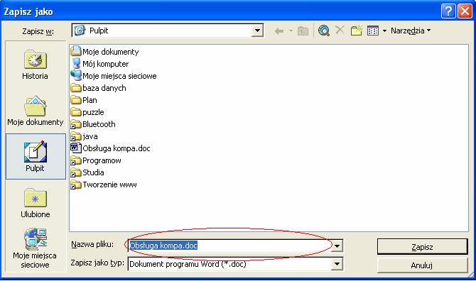
Task: Click the Search the Web globe icon
Action: pyautogui.click(x=324, y=31)
